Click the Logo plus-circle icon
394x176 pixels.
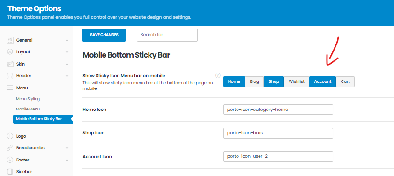click(x=10, y=136)
